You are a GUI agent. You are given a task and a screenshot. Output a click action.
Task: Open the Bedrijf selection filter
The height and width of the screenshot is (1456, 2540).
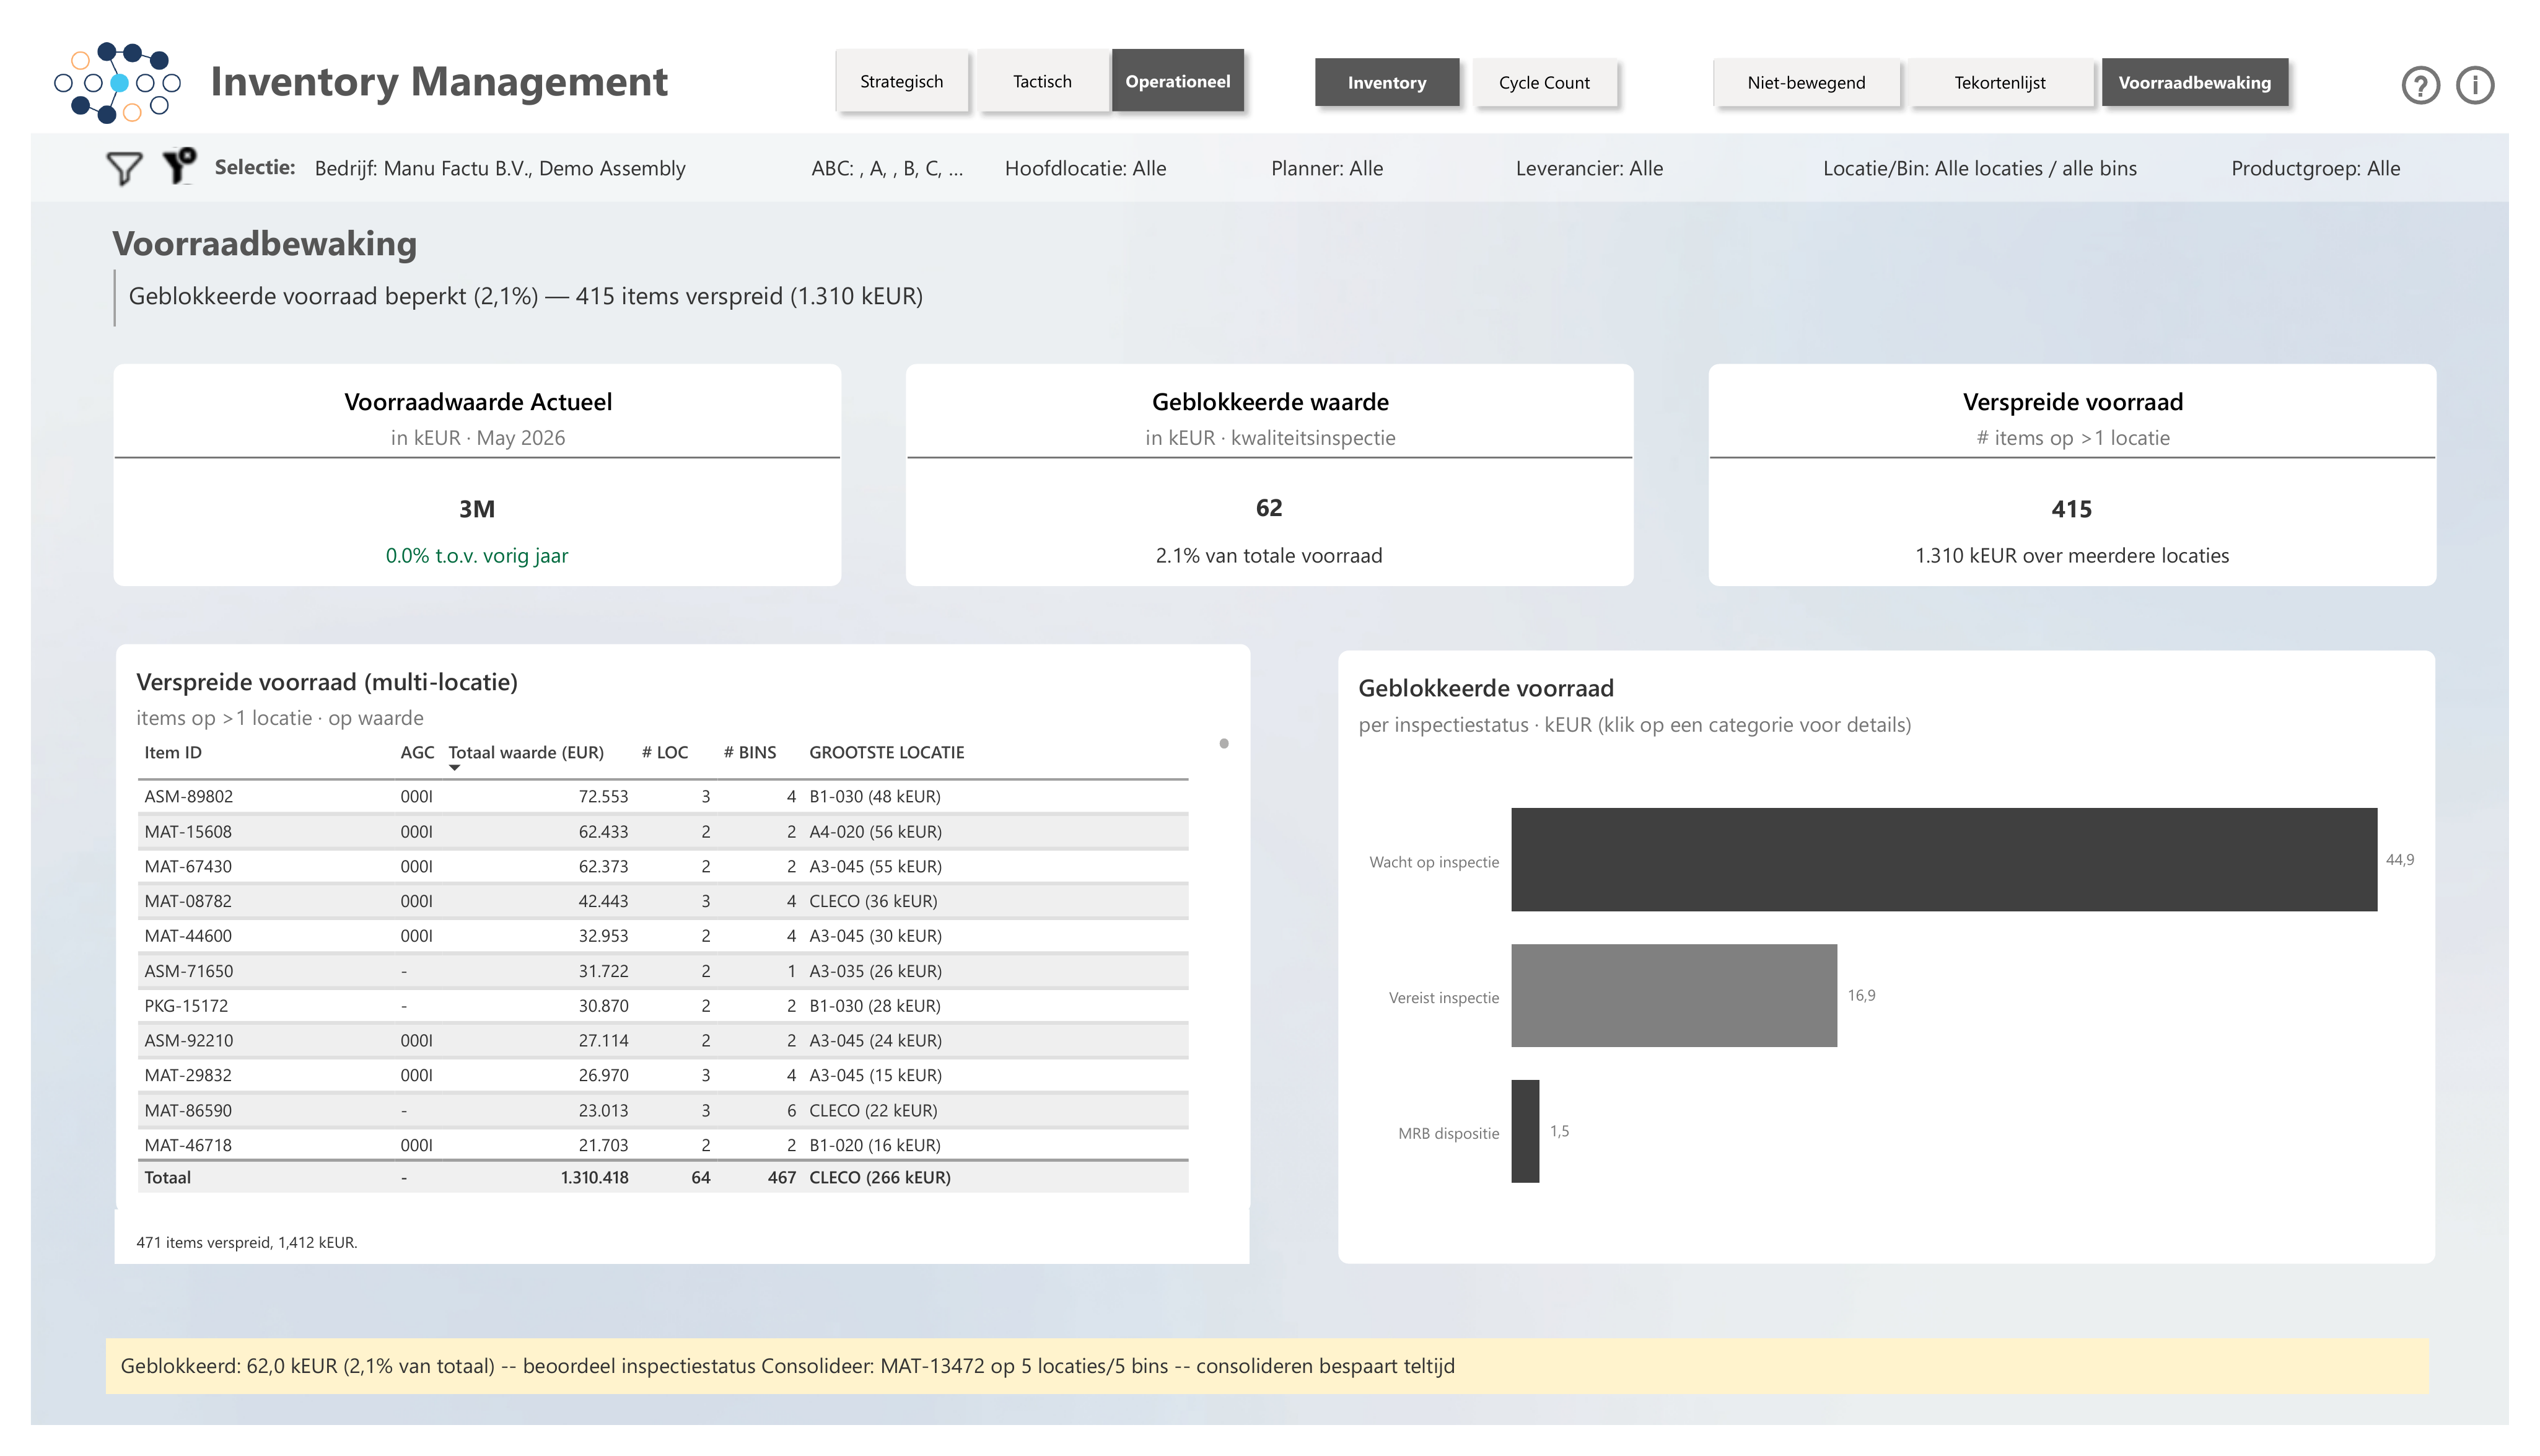pos(500,168)
